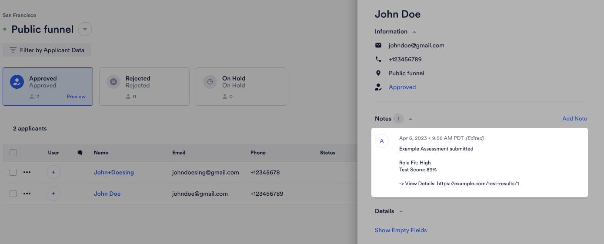Collapse the Details section
The image size is (604, 244).
(x=401, y=211)
